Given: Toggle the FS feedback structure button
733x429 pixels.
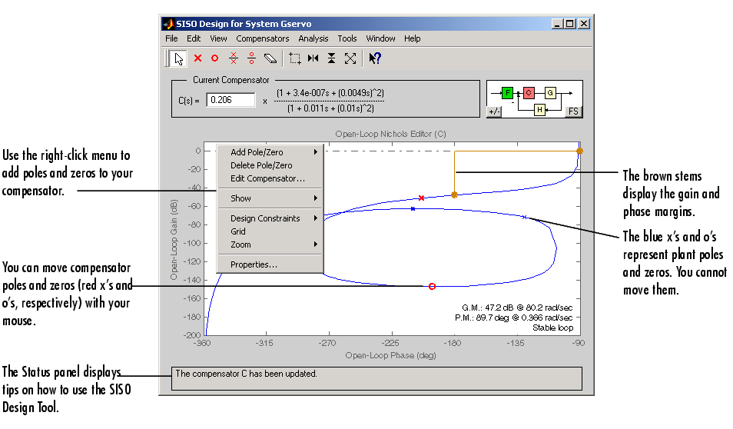Looking at the screenshot, I should (x=572, y=111).
